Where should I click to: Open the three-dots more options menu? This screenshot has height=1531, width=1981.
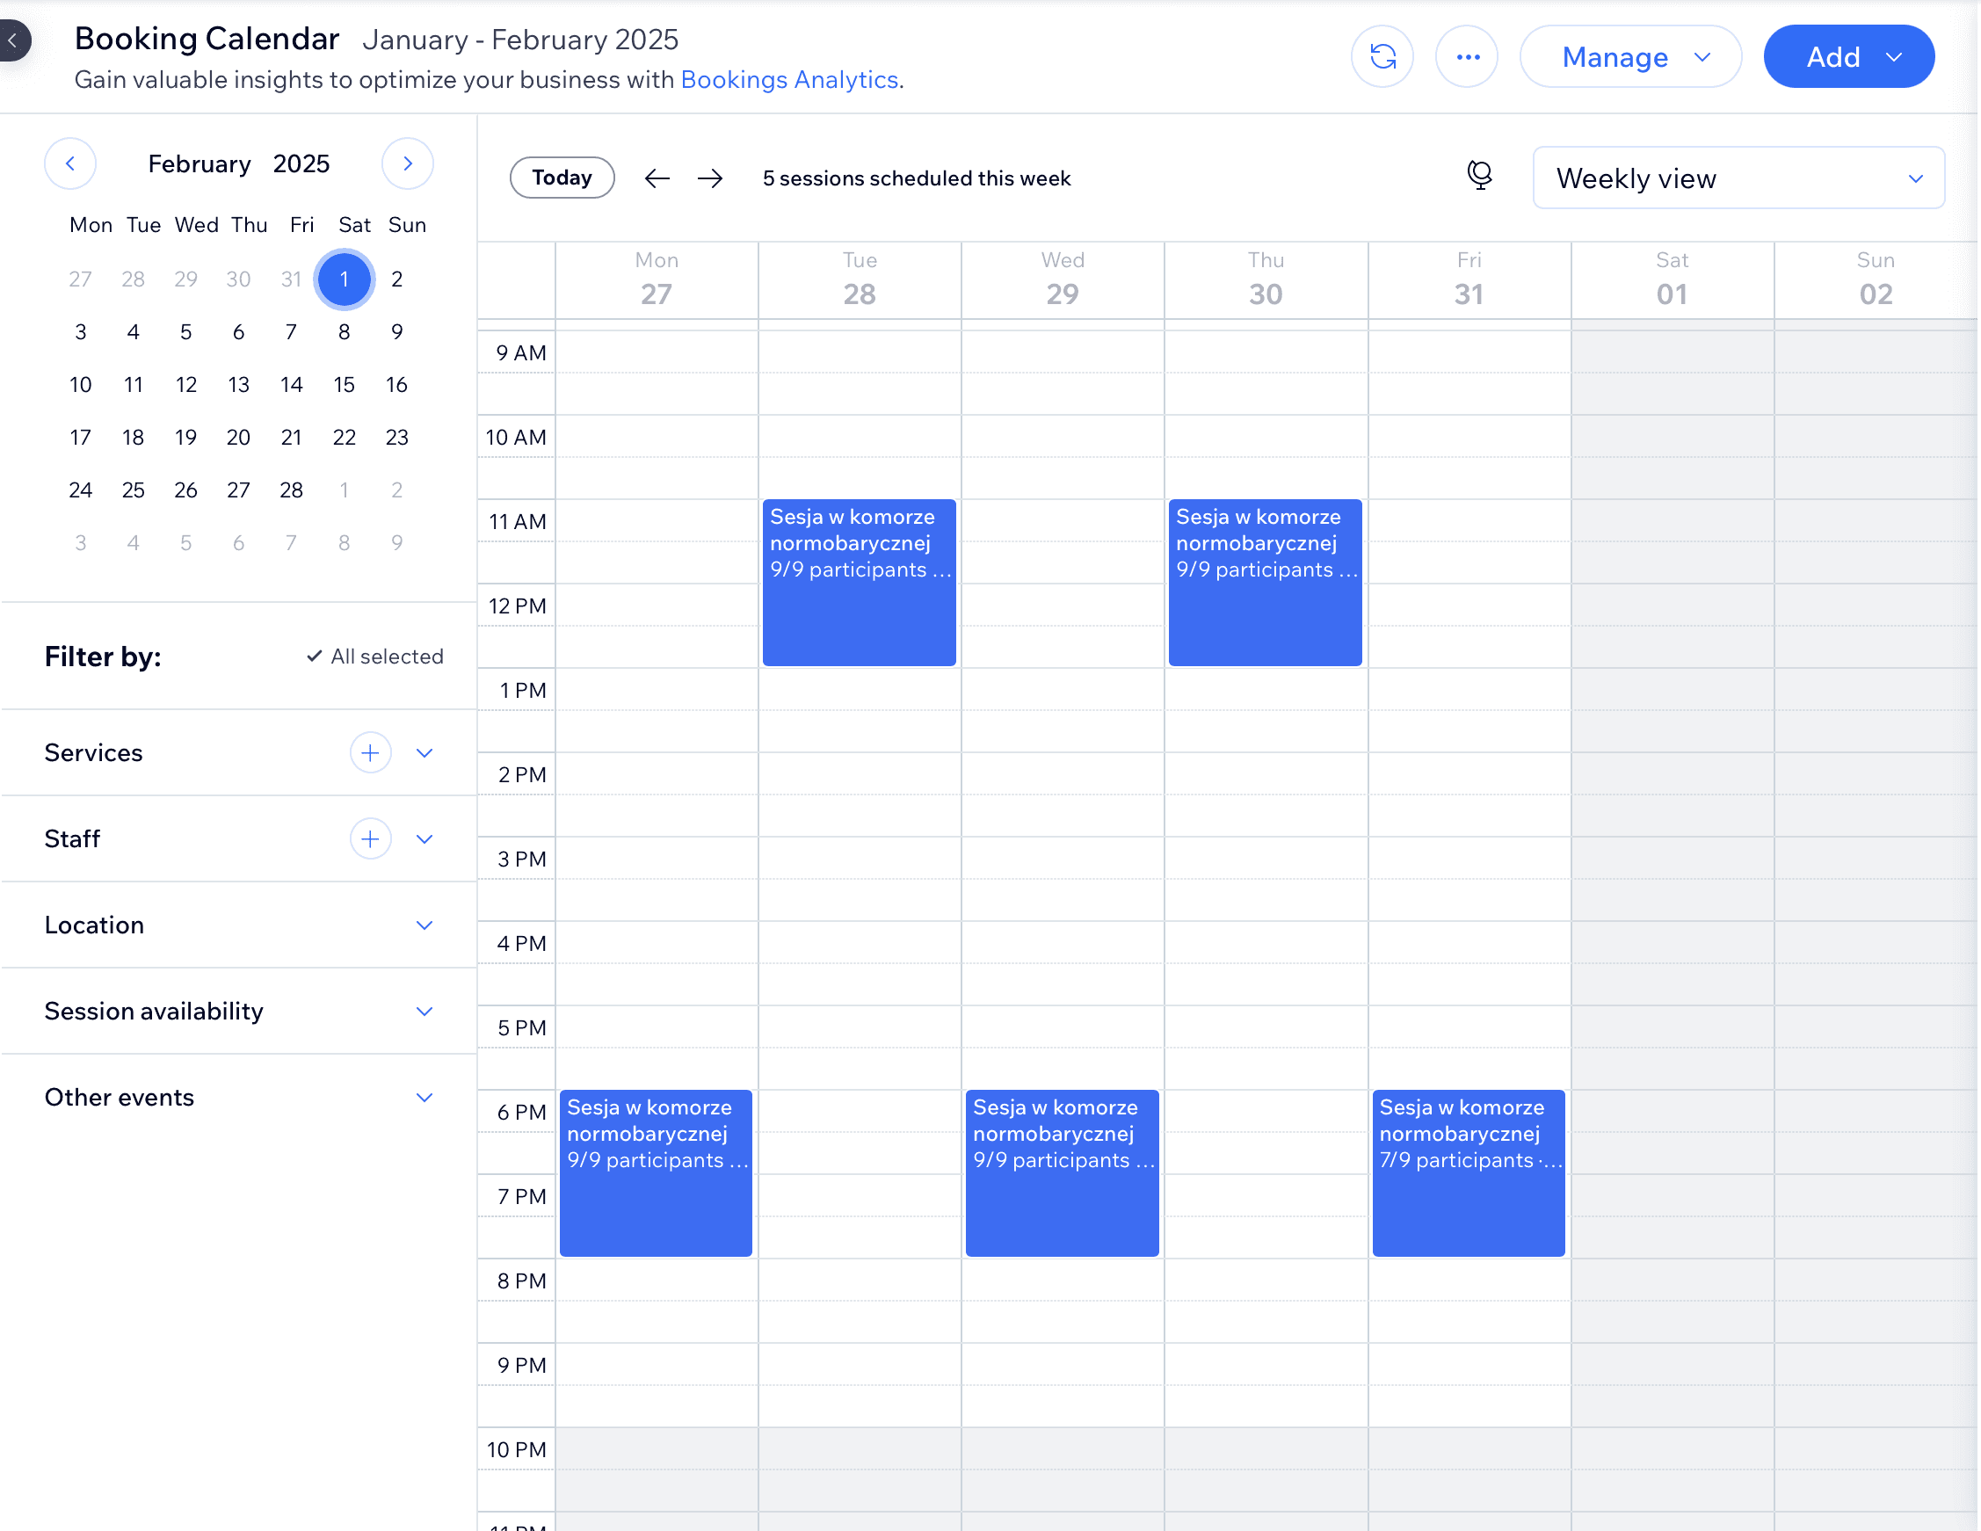coord(1467,57)
